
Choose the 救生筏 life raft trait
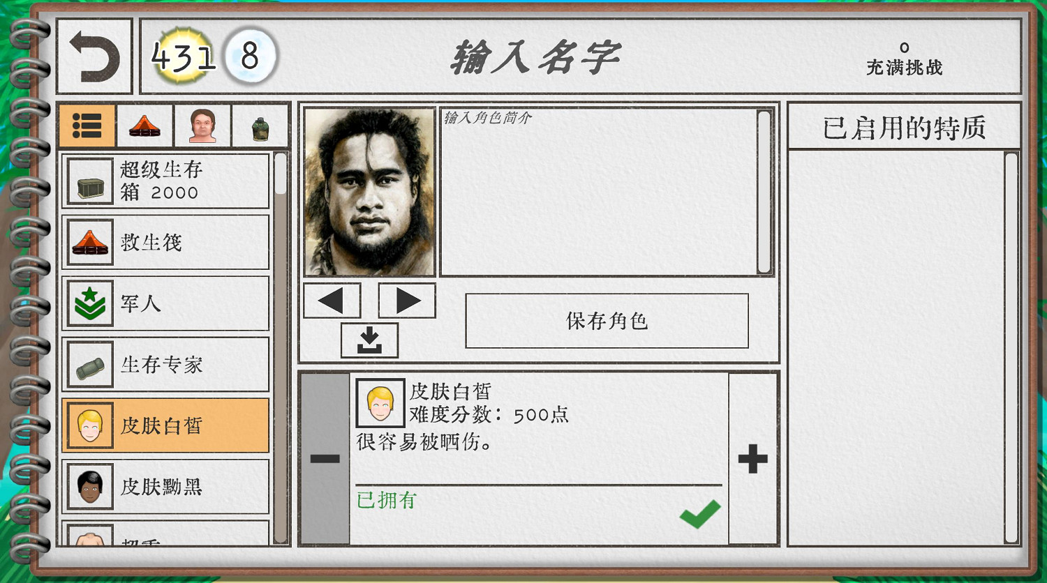point(165,242)
